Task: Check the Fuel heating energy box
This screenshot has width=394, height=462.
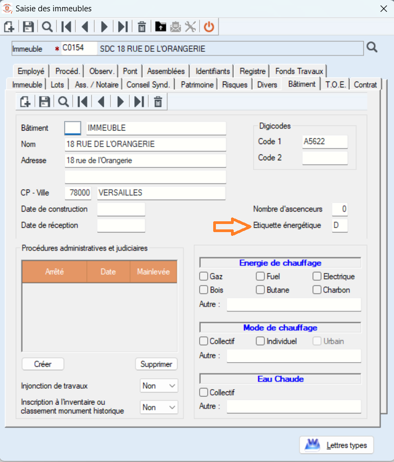Action: coord(260,276)
